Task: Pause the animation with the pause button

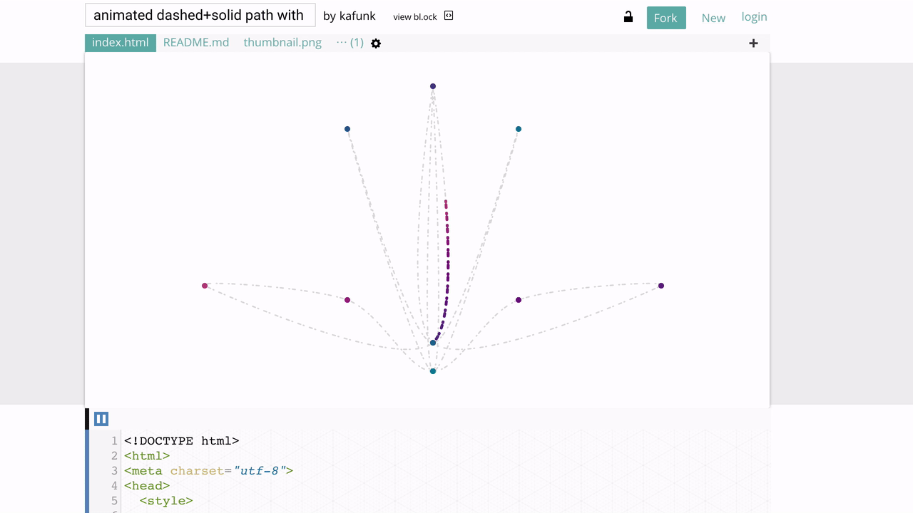Action: 101,419
